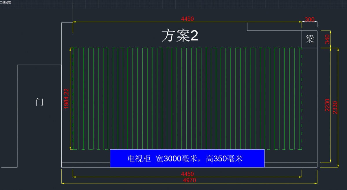Click the 2230 vertical dimension text
Viewport: 347px width, 190px height.
click(327, 105)
